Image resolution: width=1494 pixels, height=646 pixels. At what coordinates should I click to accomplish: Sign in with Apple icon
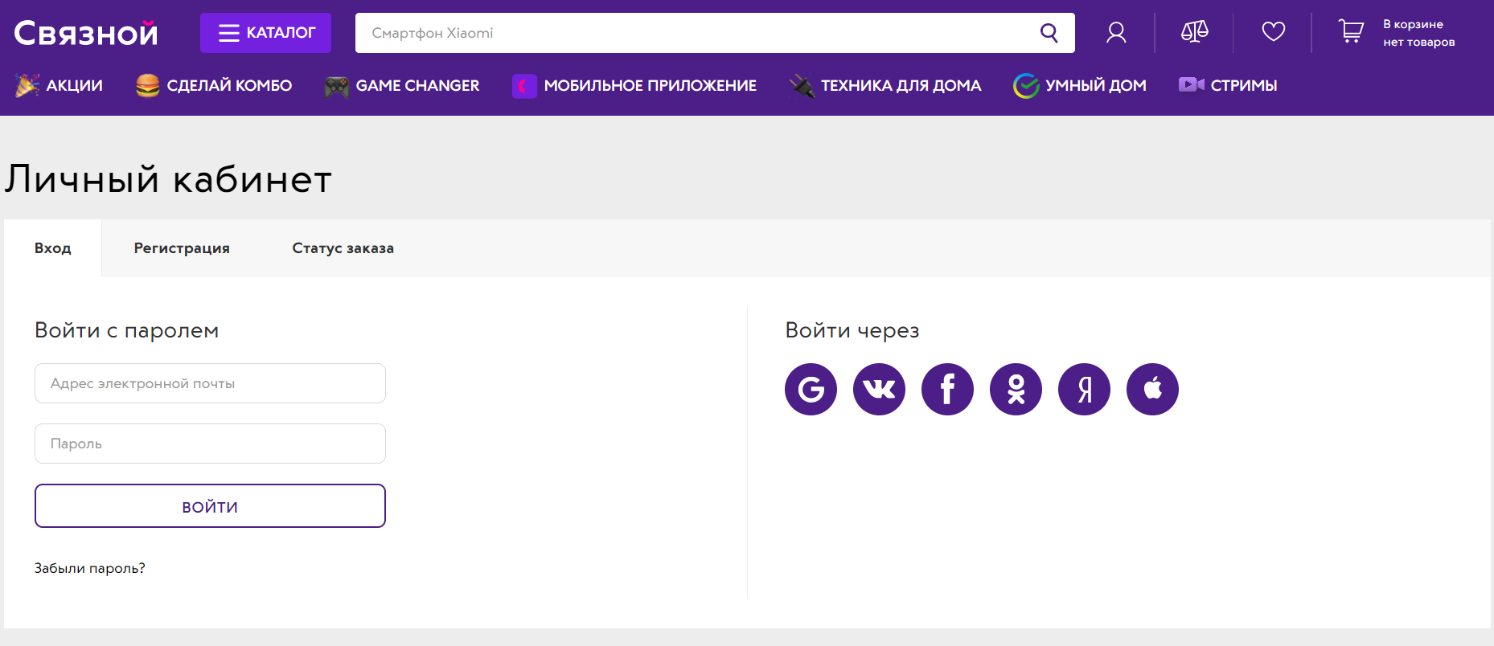tap(1152, 390)
